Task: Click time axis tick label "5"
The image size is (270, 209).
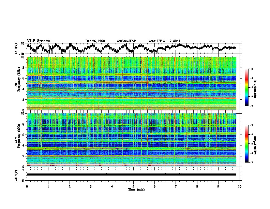Action: [133, 186]
